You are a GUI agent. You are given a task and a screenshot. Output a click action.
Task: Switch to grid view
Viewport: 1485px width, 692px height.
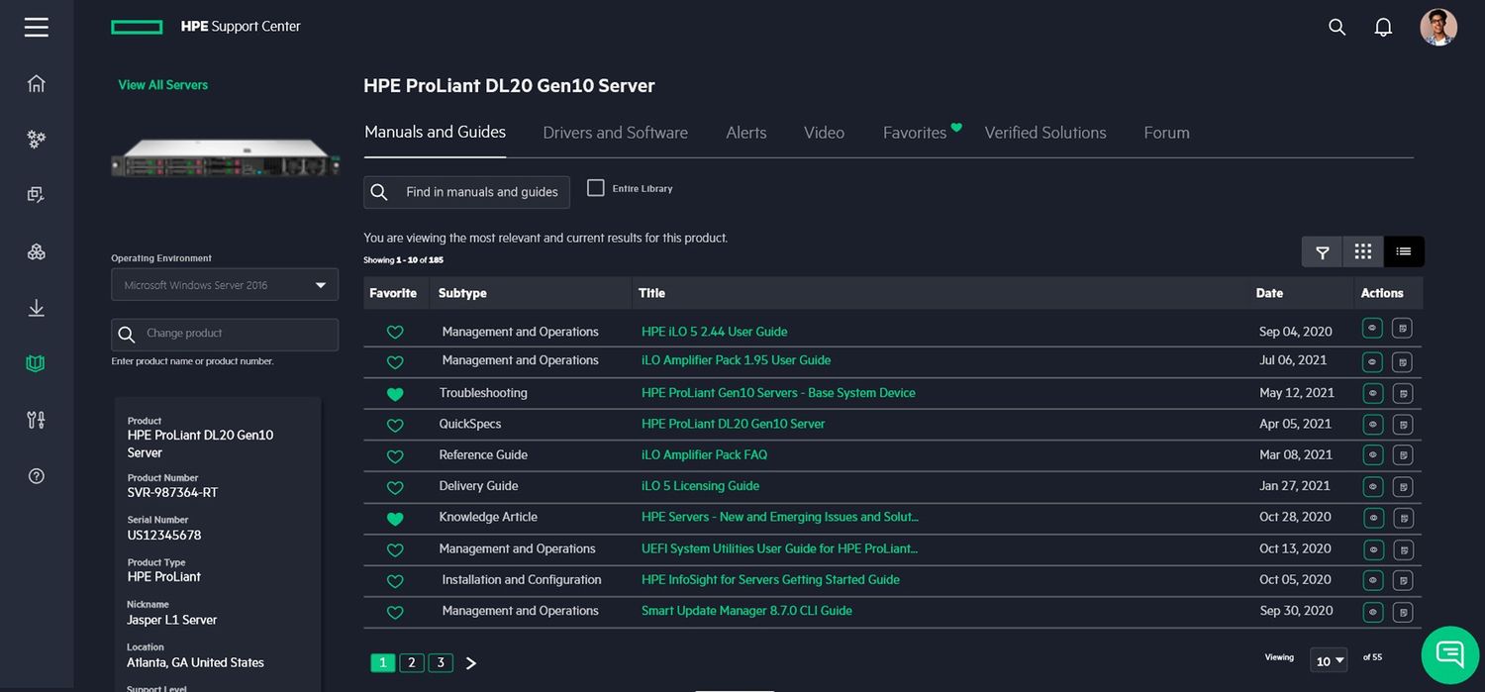point(1363,251)
